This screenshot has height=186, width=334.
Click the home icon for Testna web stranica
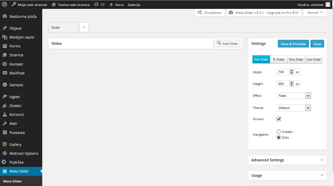tap(54, 4)
